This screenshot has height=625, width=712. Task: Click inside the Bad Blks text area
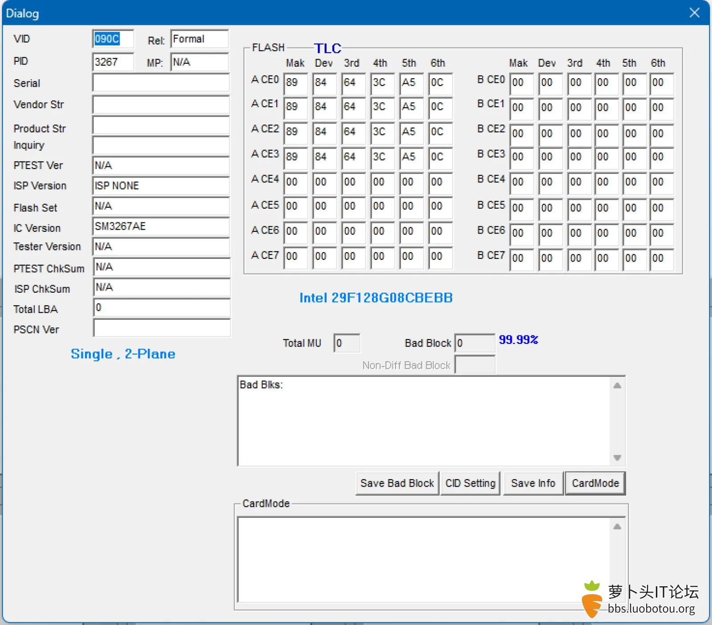coord(425,421)
